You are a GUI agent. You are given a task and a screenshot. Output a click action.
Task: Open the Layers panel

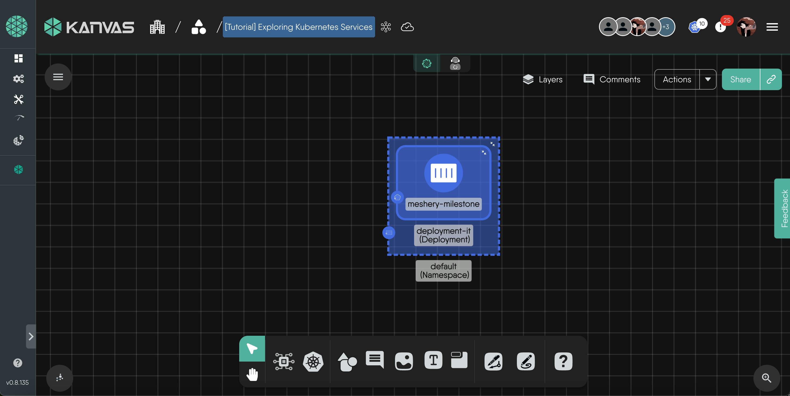pyautogui.click(x=542, y=79)
